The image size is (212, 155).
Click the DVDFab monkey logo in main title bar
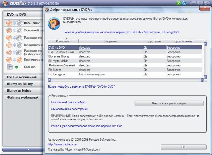click(x=5, y=3)
